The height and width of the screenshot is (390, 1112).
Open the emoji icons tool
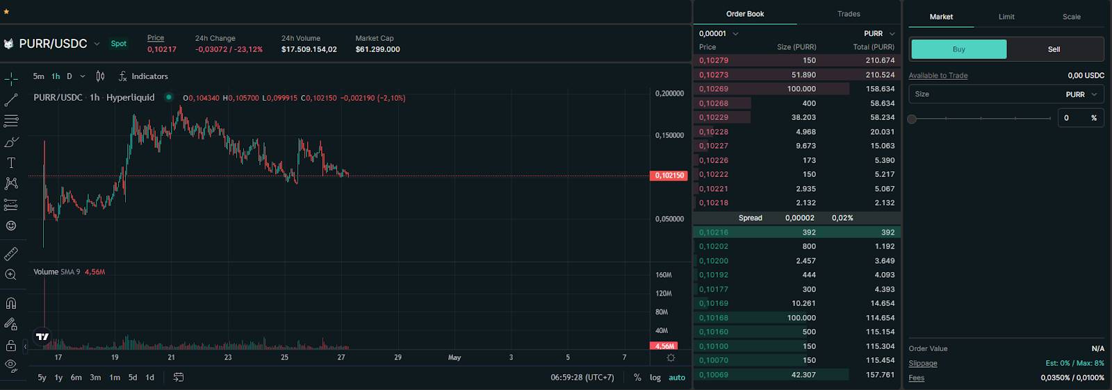point(11,226)
